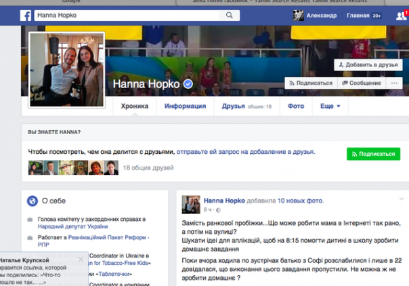
Task: Click the globe icon beside О себе
Action: click(33, 201)
